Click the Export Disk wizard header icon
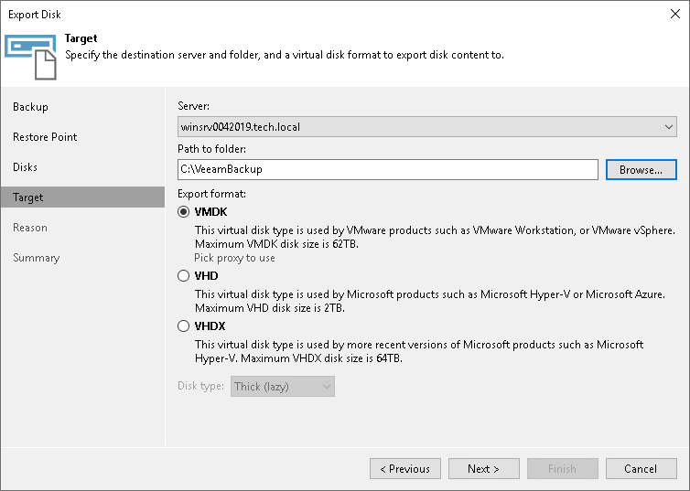 pos(30,57)
